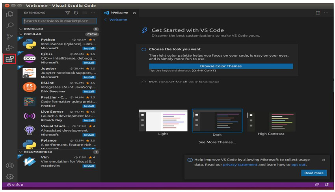Install the Visual Studio IntelliCode extension
Viewport: 335px width, 192px height.
[x=89, y=135]
